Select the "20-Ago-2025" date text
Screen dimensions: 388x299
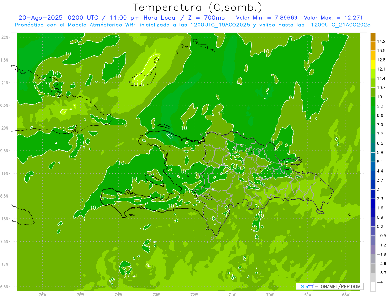pyautogui.click(x=40, y=17)
